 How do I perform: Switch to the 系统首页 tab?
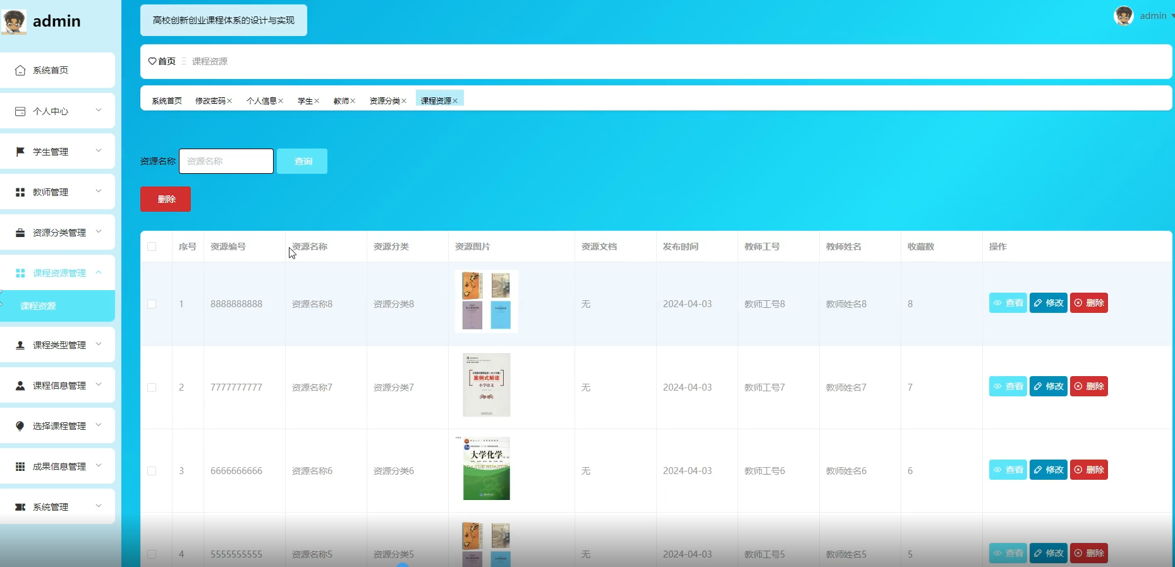[x=167, y=101]
